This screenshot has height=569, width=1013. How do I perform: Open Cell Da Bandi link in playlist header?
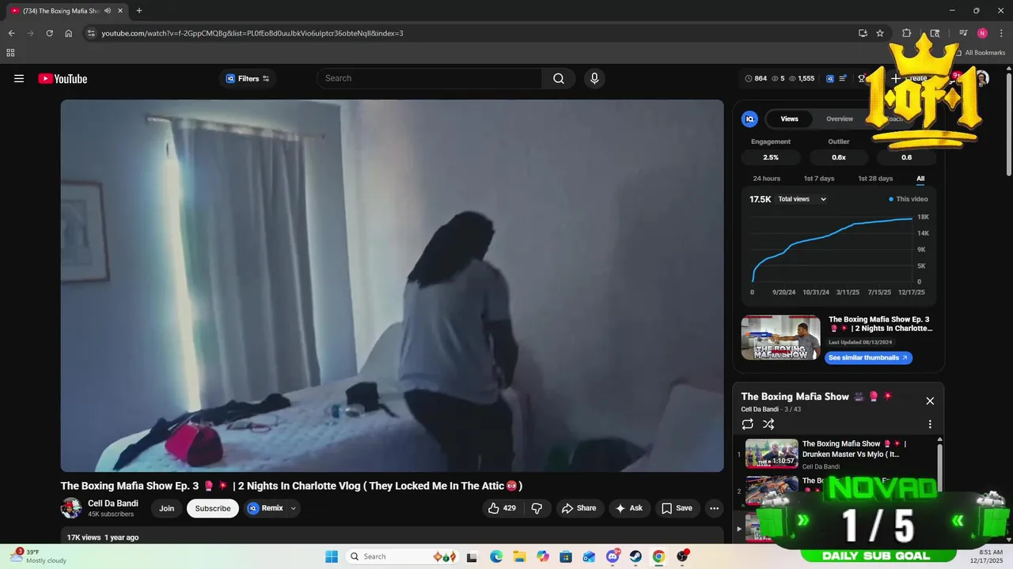(x=759, y=409)
